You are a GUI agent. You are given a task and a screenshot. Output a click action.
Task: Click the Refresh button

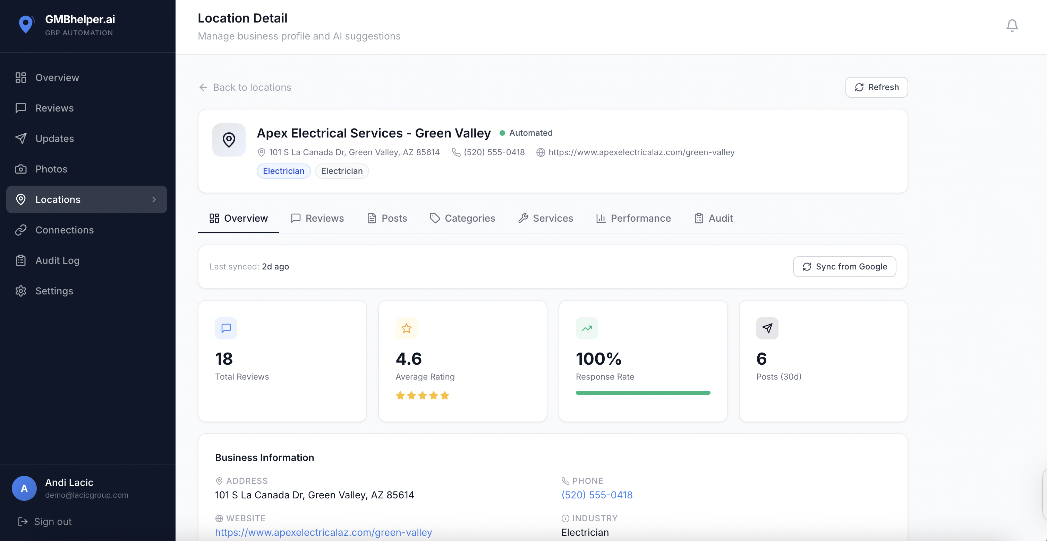click(876, 87)
